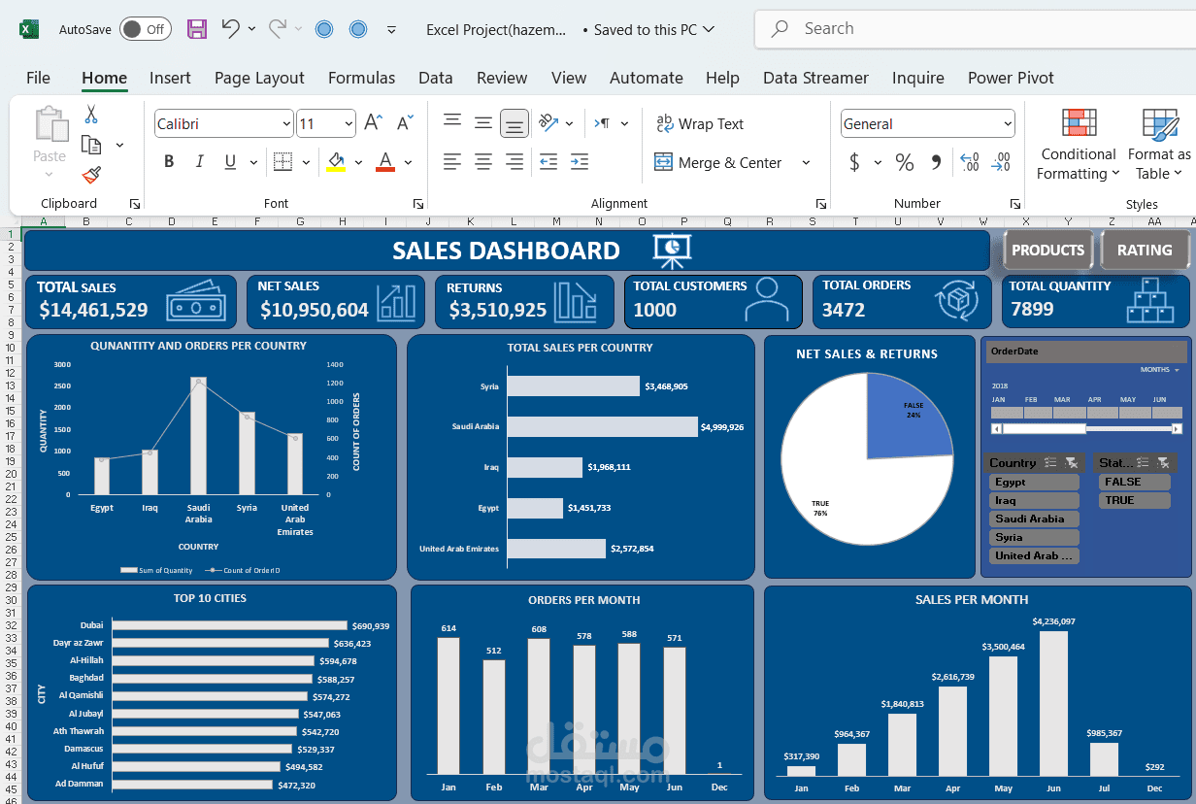
Task: Align text left
Action: pyautogui.click(x=451, y=162)
